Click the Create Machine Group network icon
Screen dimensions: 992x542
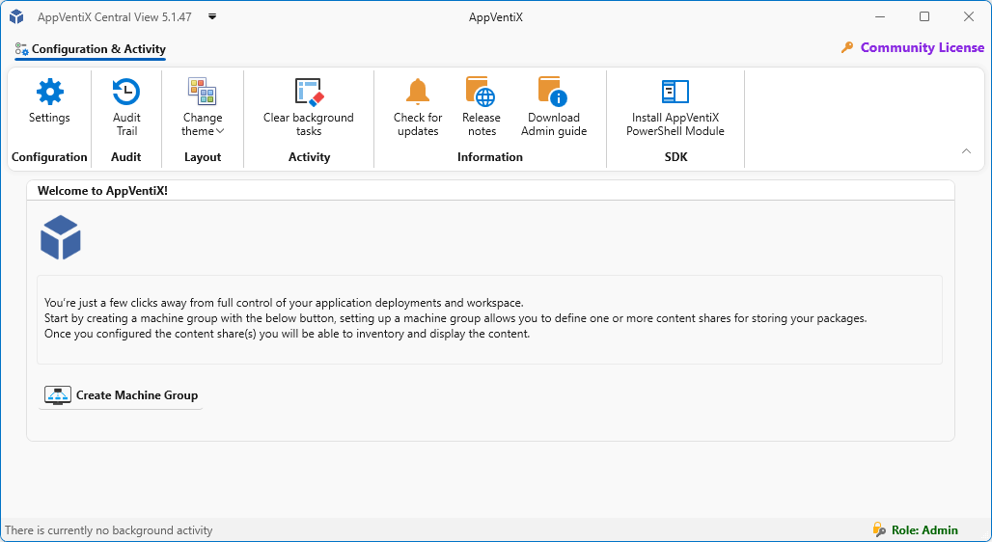point(58,395)
